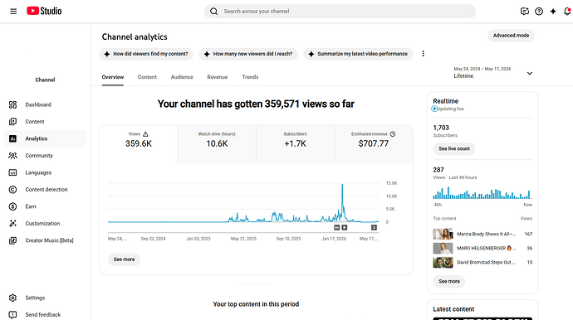The height and width of the screenshot is (320, 573).
Task: Select the Estimated revenue metric card
Action: [374, 144]
